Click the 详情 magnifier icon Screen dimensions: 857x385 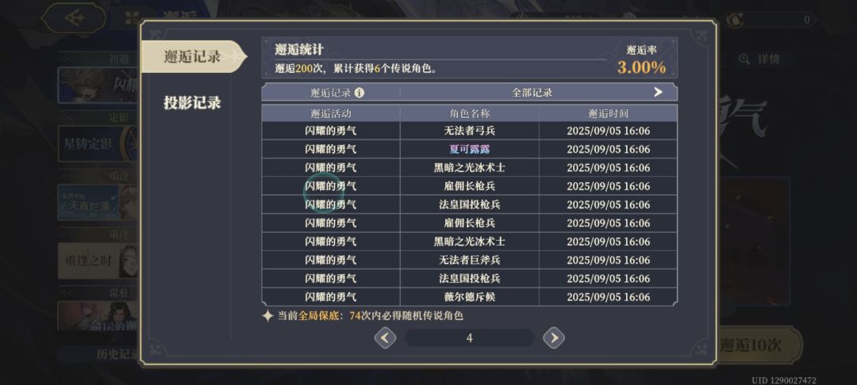tap(744, 59)
